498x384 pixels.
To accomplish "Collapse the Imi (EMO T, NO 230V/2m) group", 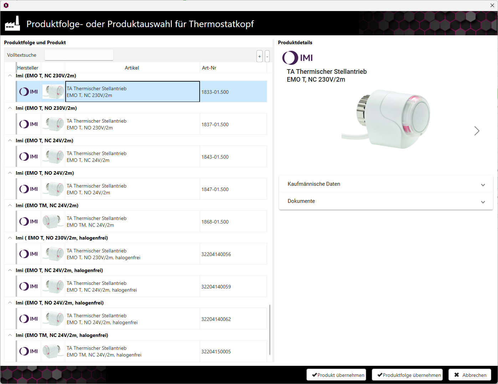I will [x=10, y=108].
